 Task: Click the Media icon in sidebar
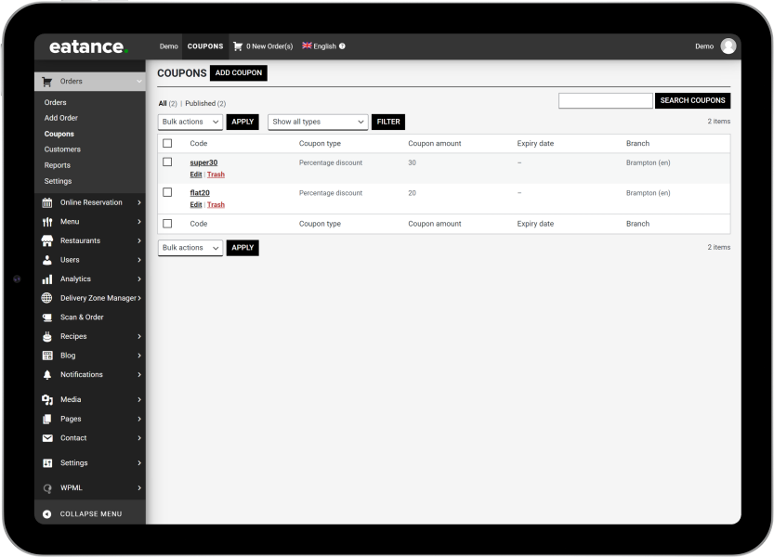pyautogui.click(x=47, y=399)
